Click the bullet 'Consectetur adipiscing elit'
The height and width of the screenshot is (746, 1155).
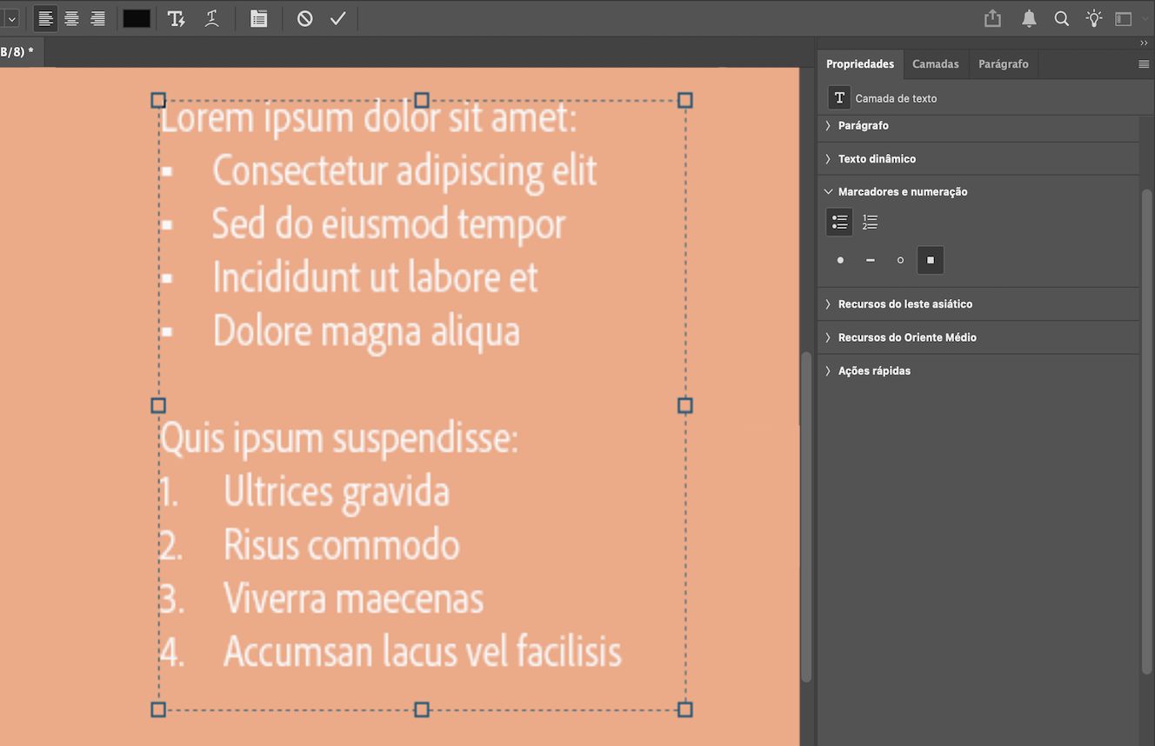pos(405,170)
